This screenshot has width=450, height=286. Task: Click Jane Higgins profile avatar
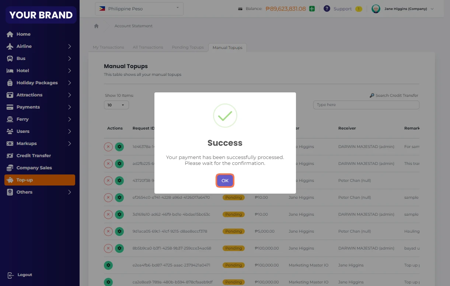[x=376, y=9]
